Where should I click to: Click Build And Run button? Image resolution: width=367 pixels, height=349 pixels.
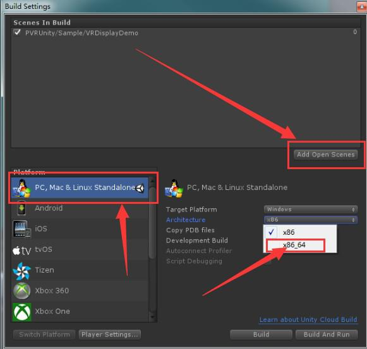click(327, 334)
